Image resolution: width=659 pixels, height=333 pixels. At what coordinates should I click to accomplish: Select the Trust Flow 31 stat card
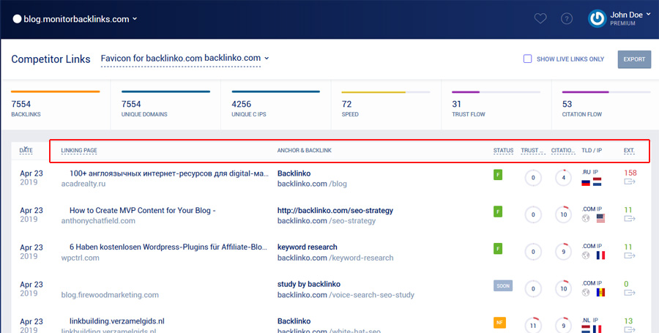pyautogui.click(x=496, y=104)
